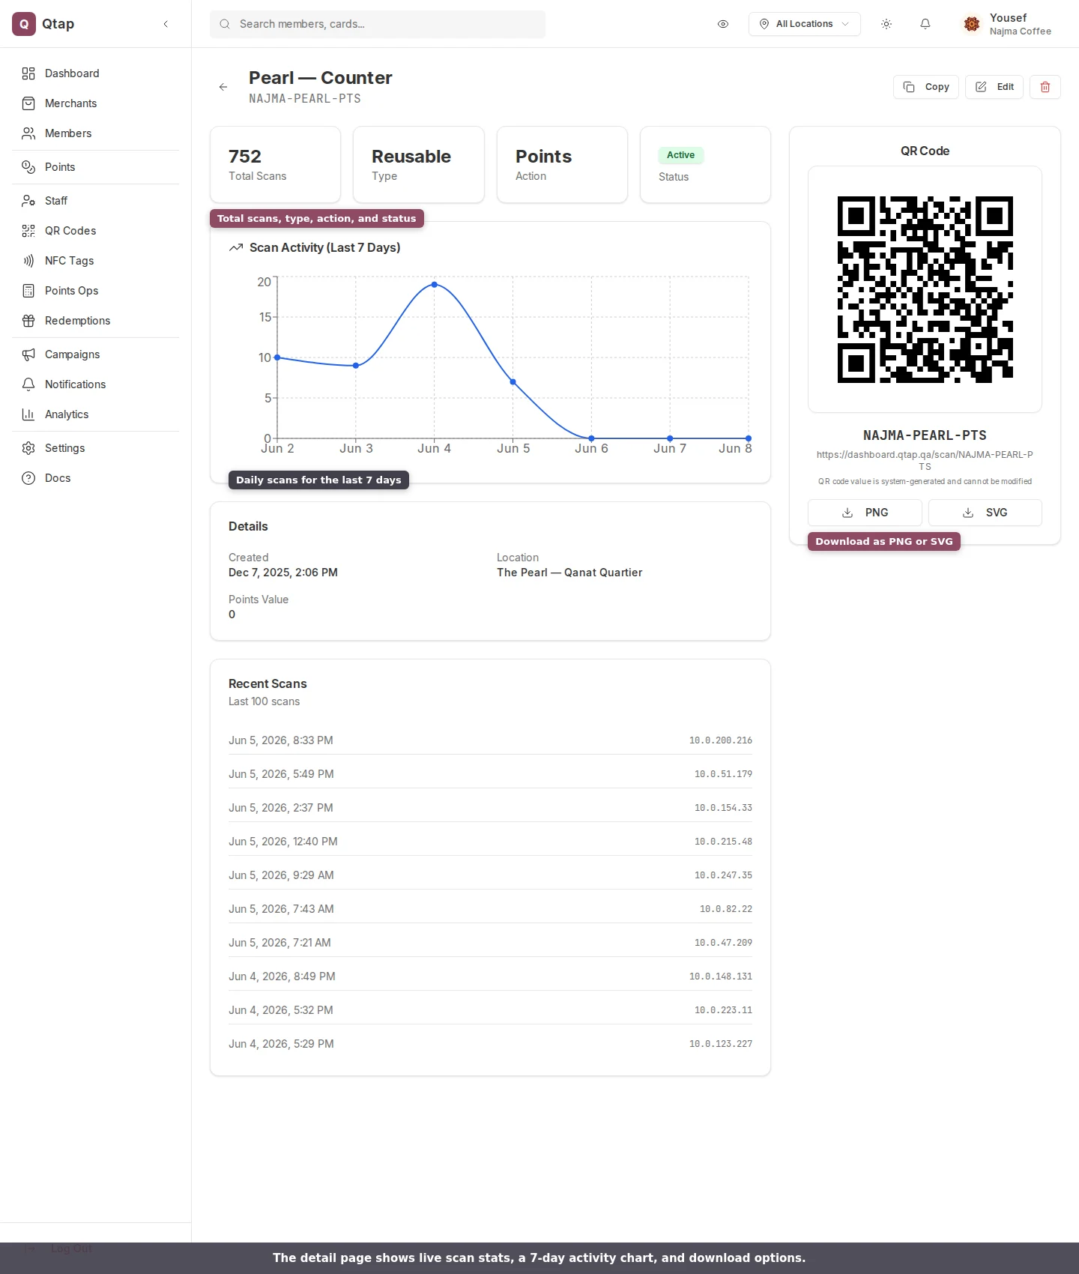Click the Qtap logo icon
This screenshot has width=1079, height=1274.
[24, 24]
